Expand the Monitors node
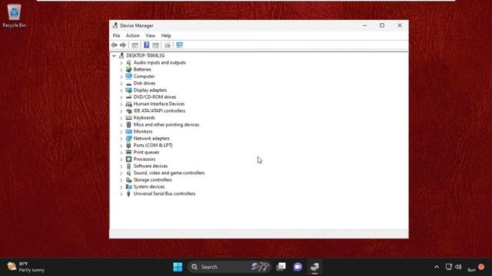This screenshot has height=276, width=492. pyautogui.click(x=121, y=131)
